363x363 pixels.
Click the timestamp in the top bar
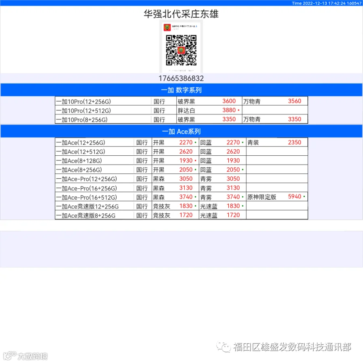(326, 3)
